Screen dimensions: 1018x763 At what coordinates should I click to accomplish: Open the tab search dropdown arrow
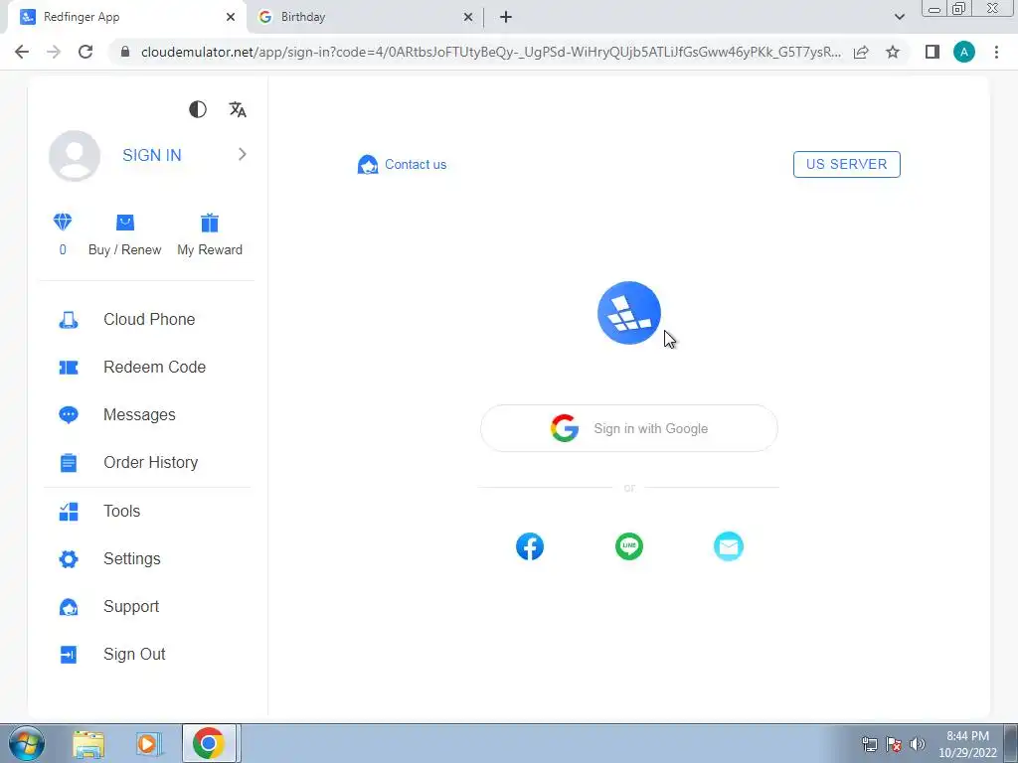click(x=899, y=17)
